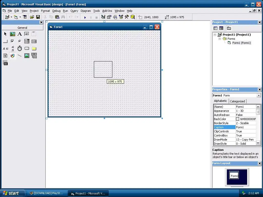Image resolution: width=263 pixels, height=197 pixels.
Task: Select the BorderStyle property row
Action: click(235, 123)
